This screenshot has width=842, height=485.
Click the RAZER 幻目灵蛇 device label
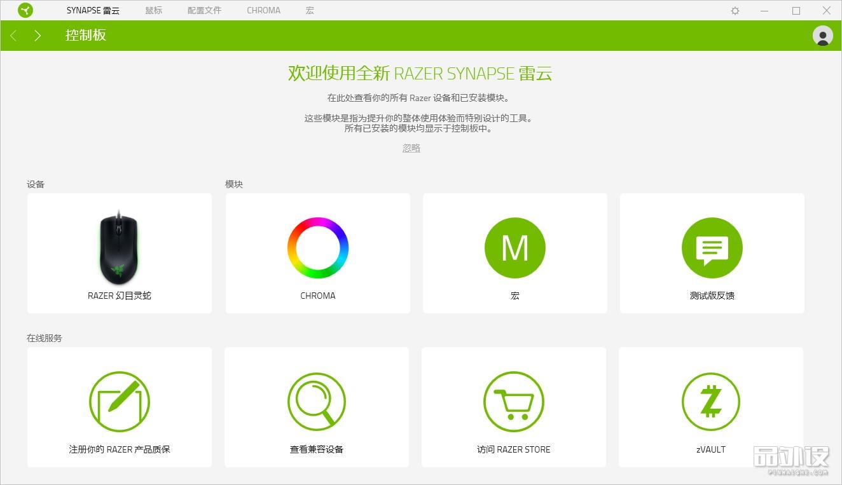tap(120, 296)
